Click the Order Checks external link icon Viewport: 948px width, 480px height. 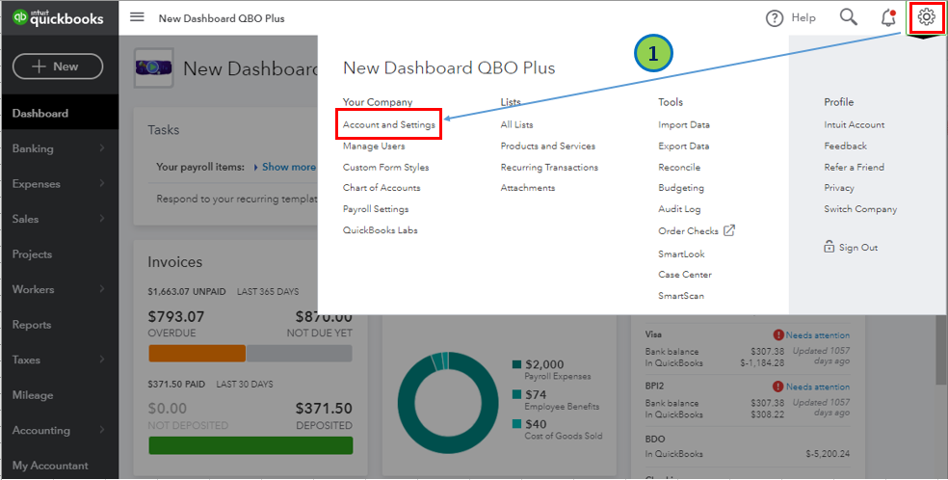(729, 230)
